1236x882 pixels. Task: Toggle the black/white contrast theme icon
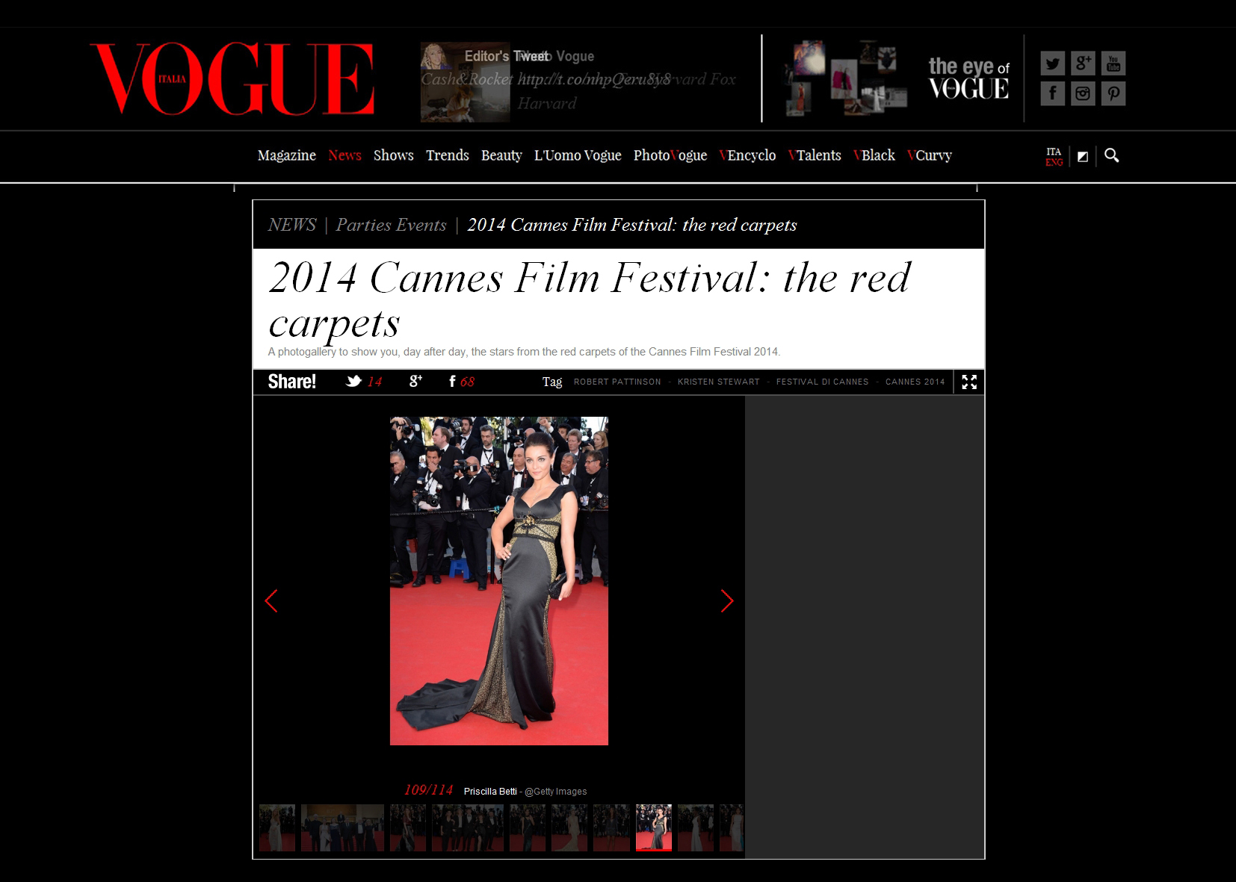[1082, 156]
